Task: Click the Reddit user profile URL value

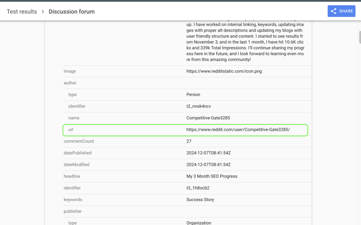Action: 238,130
